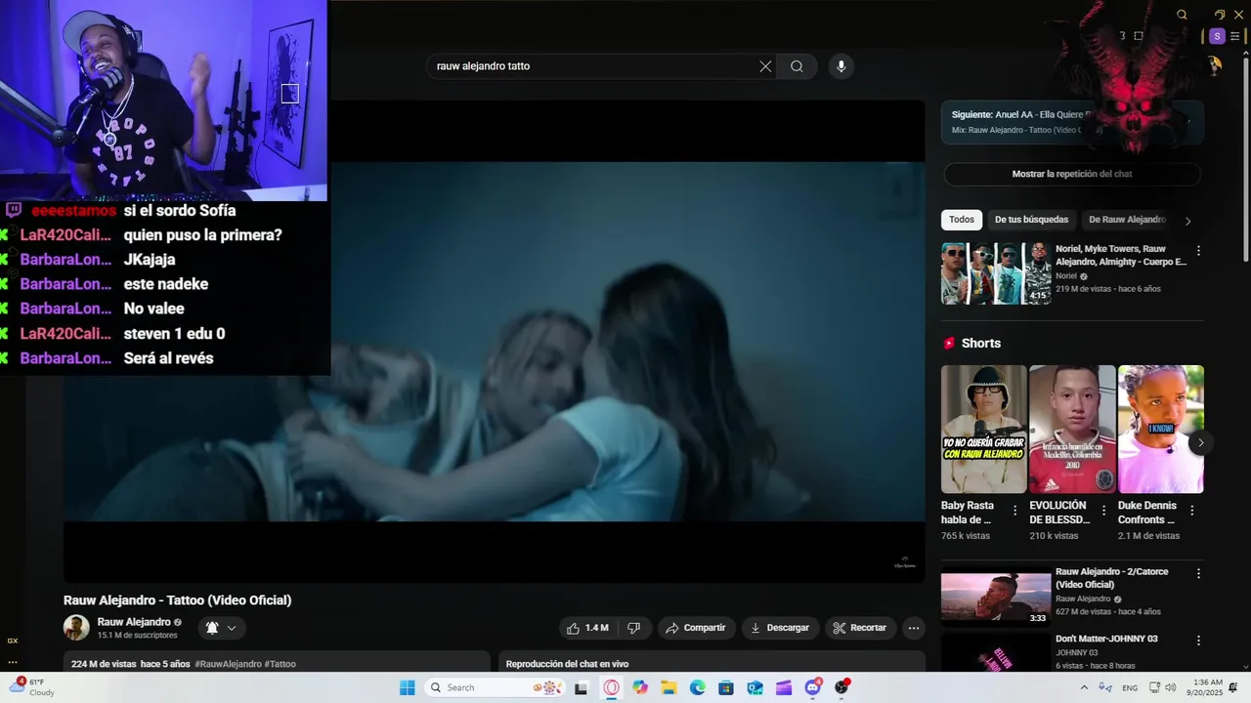This screenshot has height=703, width=1251.
Task: Click Reproducción del chat en vivo
Action: tap(567, 664)
